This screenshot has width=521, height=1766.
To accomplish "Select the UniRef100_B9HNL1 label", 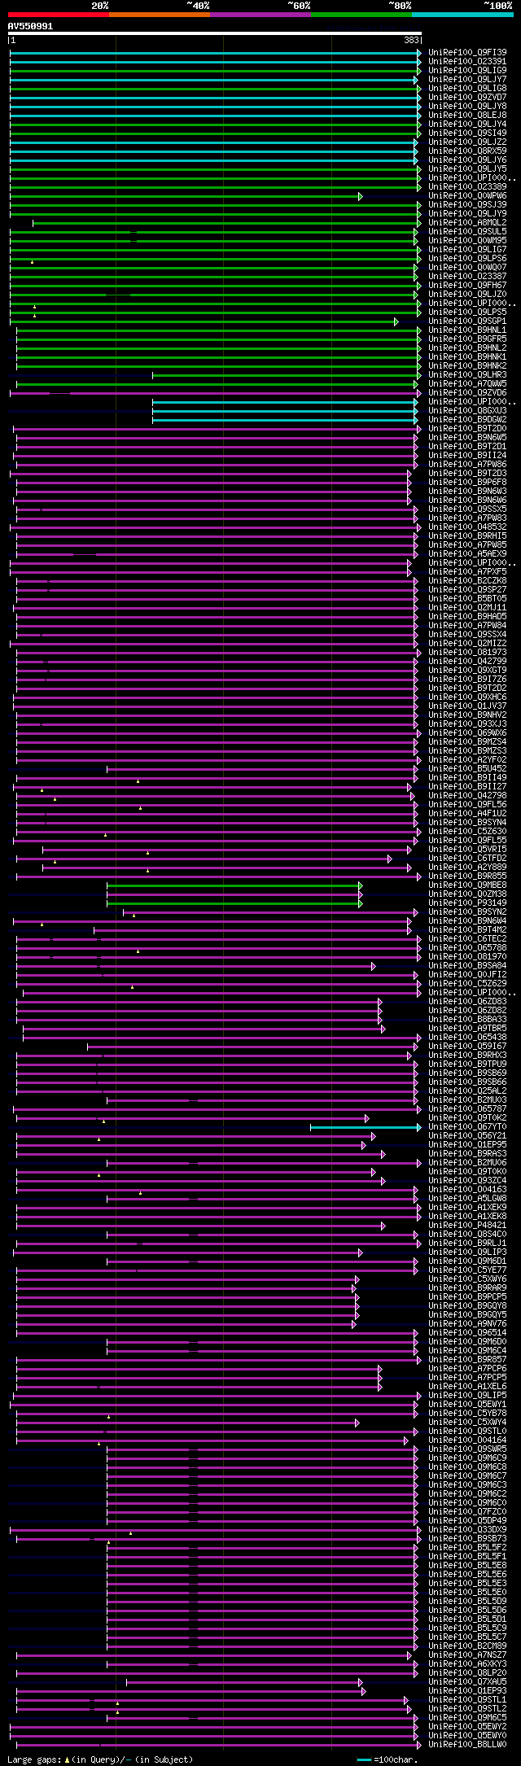I will 467,330.
